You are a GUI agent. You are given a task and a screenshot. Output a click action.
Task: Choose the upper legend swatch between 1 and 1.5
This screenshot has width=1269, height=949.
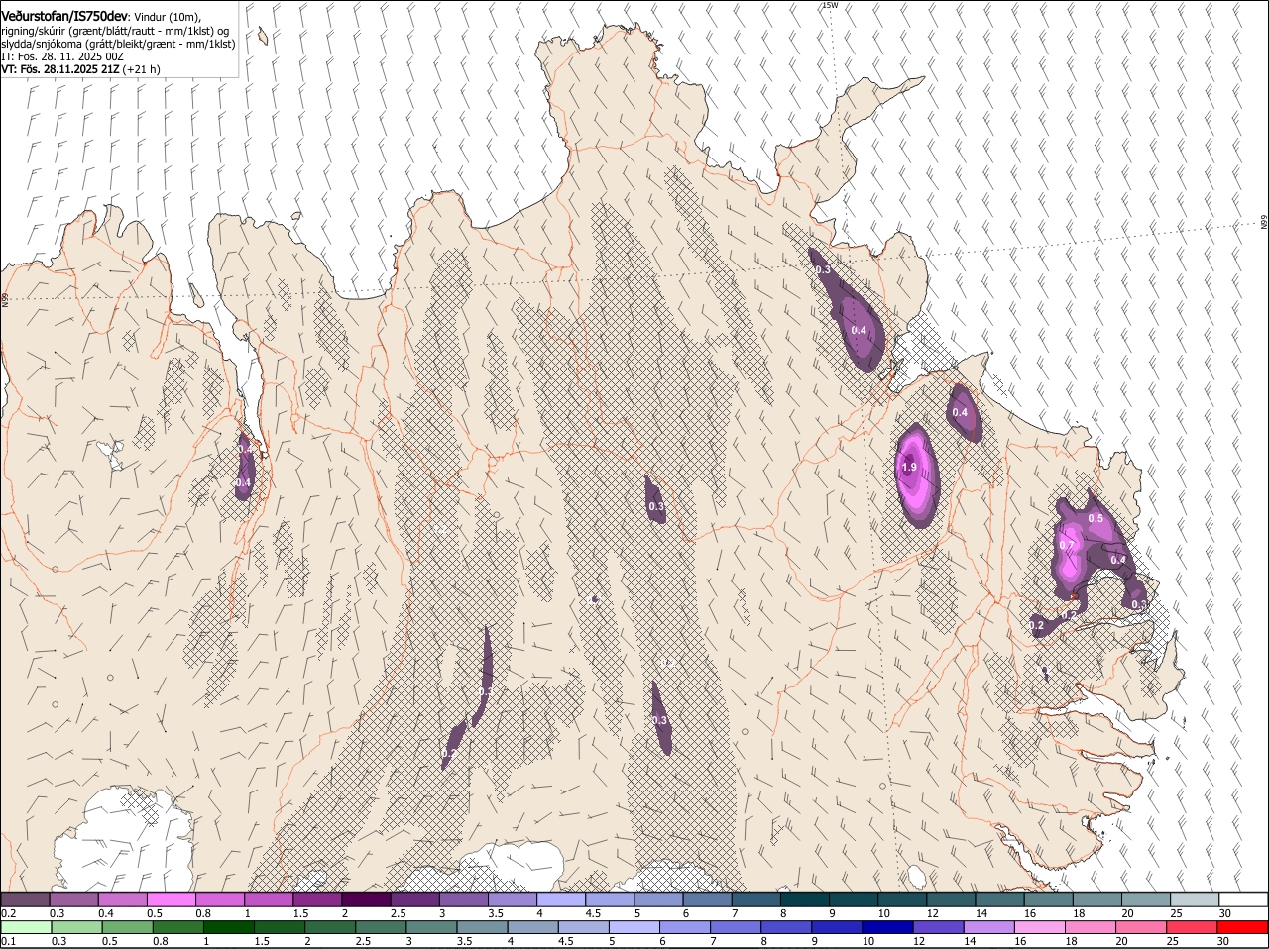(x=269, y=898)
